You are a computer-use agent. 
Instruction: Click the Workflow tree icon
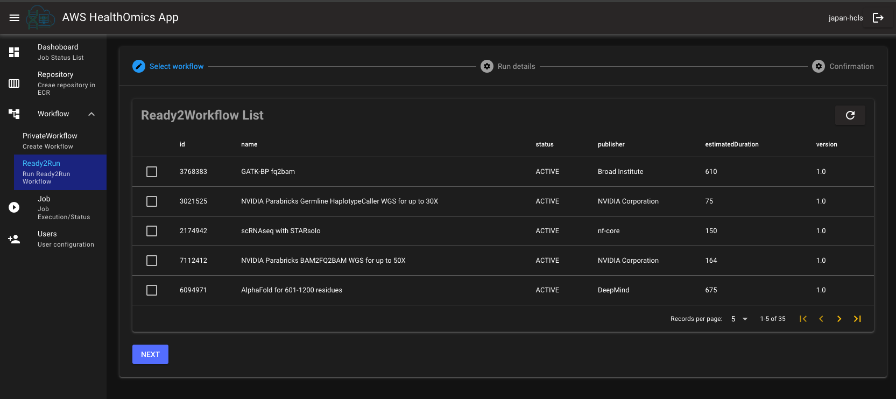(14, 114)
